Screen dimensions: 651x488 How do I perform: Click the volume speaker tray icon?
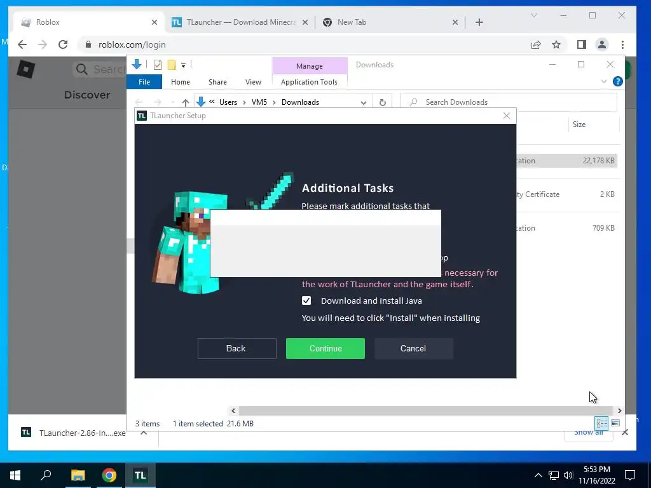point(568,475)
